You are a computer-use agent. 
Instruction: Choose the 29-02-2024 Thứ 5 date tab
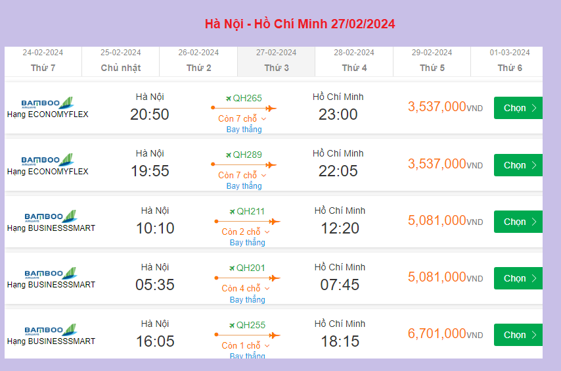[432, 61]
